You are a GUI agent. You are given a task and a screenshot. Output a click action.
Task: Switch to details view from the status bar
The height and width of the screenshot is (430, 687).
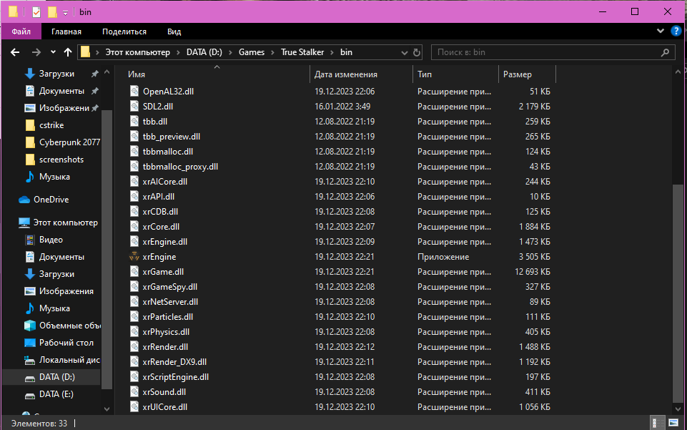(x=656, y=423)
